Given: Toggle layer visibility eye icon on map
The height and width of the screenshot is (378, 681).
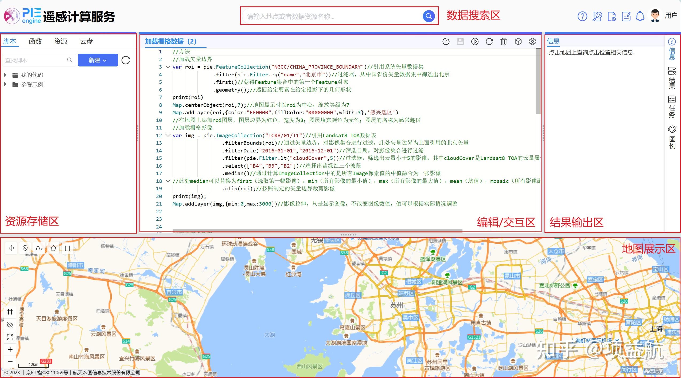Looking at the screenshot, I should click(10, 325).
